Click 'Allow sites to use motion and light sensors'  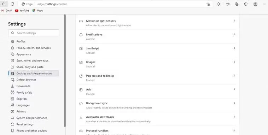coord(109,25)
